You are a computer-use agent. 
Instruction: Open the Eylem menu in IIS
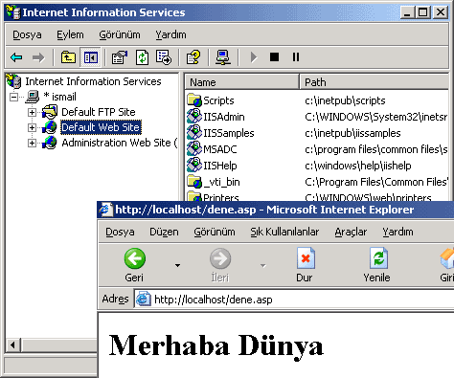70,34
